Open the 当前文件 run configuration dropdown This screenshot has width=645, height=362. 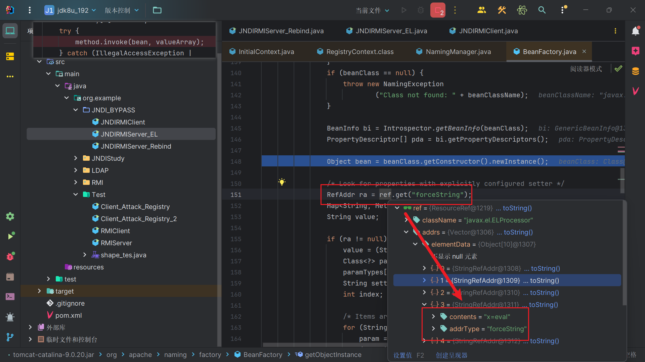[x=372, y=10]
